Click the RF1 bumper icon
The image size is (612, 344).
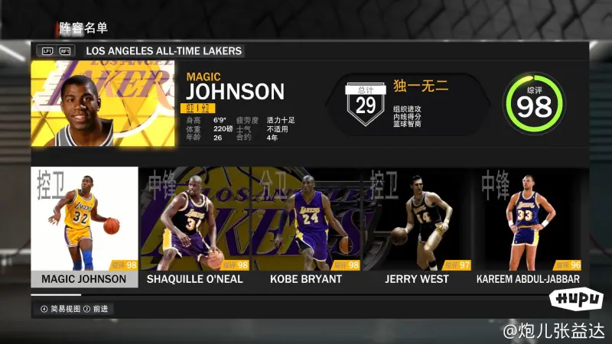click(65, 51)
